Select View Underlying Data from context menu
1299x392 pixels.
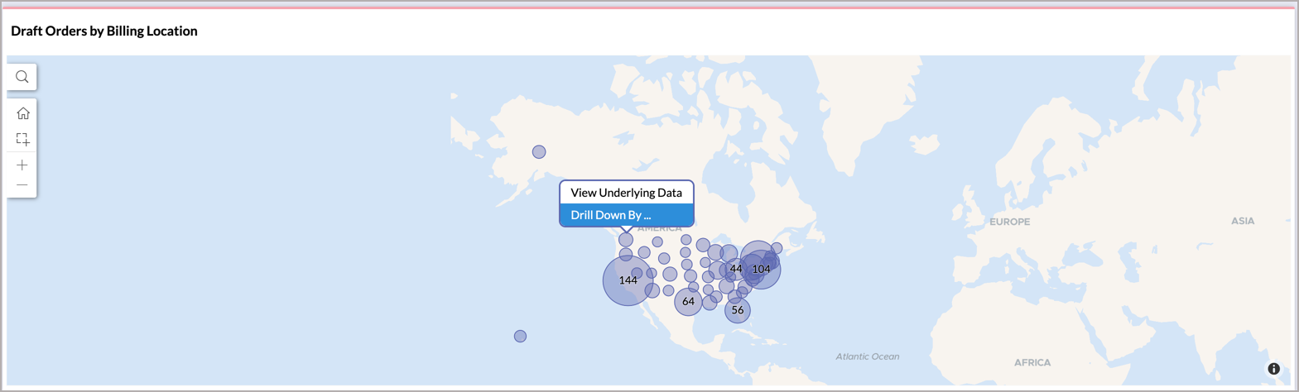coord(626,193)
